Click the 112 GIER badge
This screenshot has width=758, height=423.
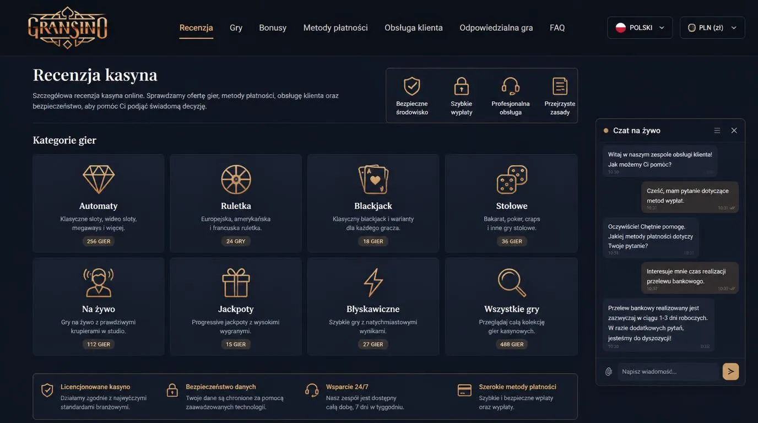(99, 344)
